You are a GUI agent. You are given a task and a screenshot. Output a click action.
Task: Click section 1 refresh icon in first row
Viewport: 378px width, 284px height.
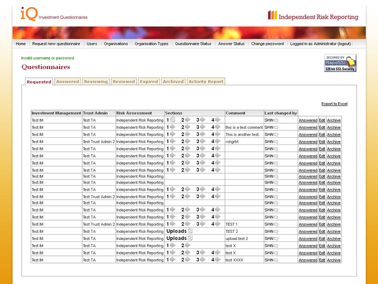(x=173, y=120)
